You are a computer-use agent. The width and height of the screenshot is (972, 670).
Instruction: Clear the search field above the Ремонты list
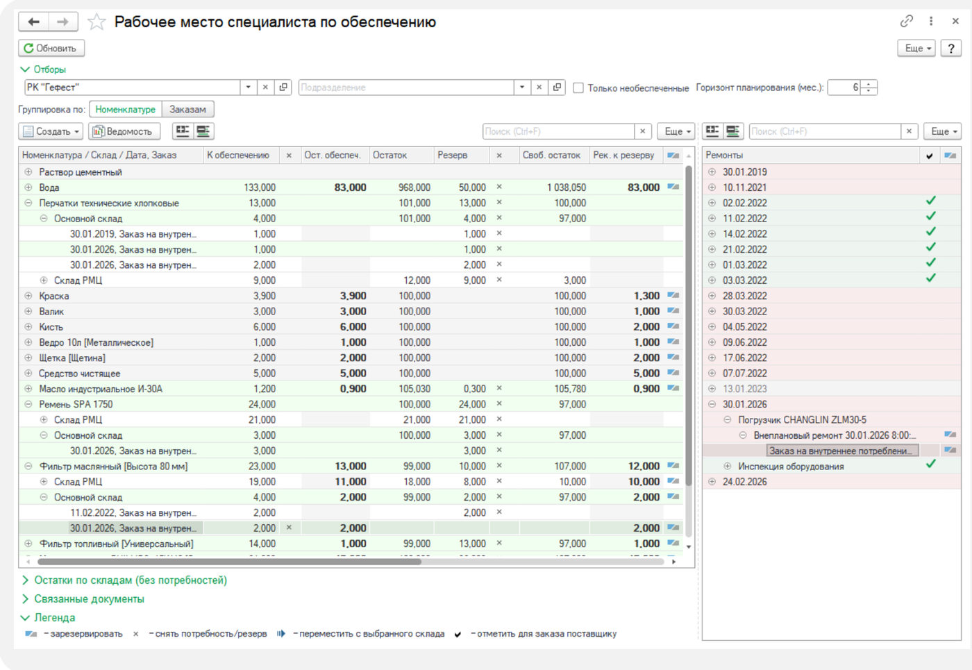(910, 131)
